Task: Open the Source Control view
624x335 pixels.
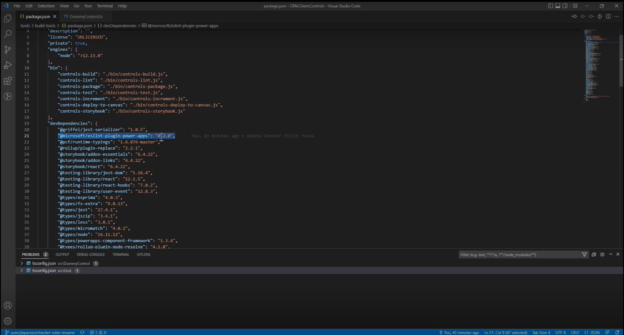Action: (x=7, y=50)
